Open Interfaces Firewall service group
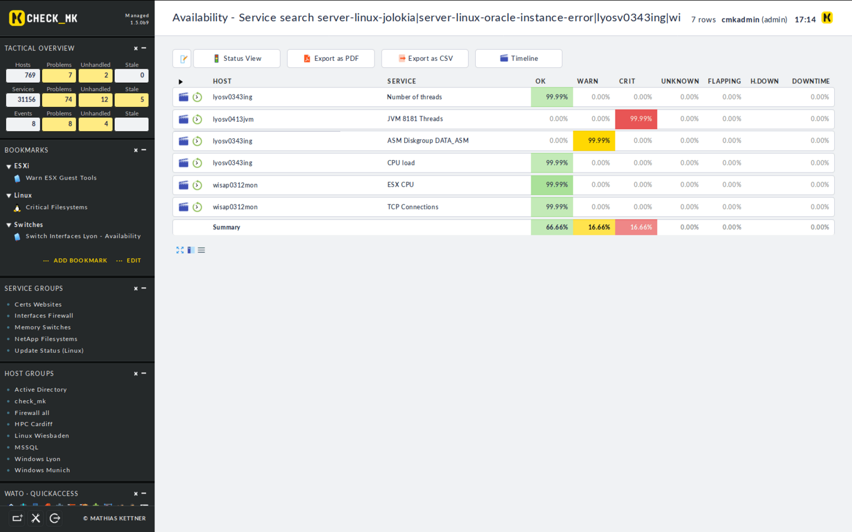 (x=44, y=316)
